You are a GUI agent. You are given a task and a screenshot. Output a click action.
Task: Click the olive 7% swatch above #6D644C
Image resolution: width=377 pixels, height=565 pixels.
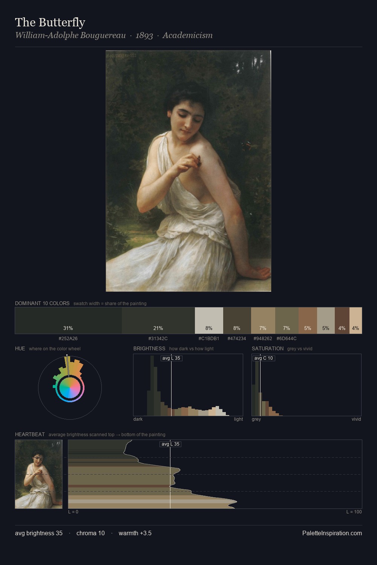pyautogui.click(x=287, y=321)
